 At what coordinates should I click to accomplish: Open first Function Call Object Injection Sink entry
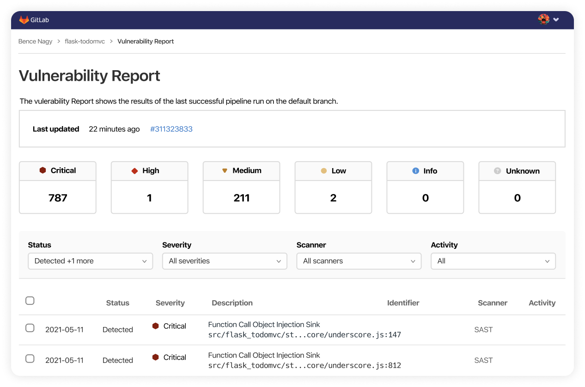coord(264,325)
